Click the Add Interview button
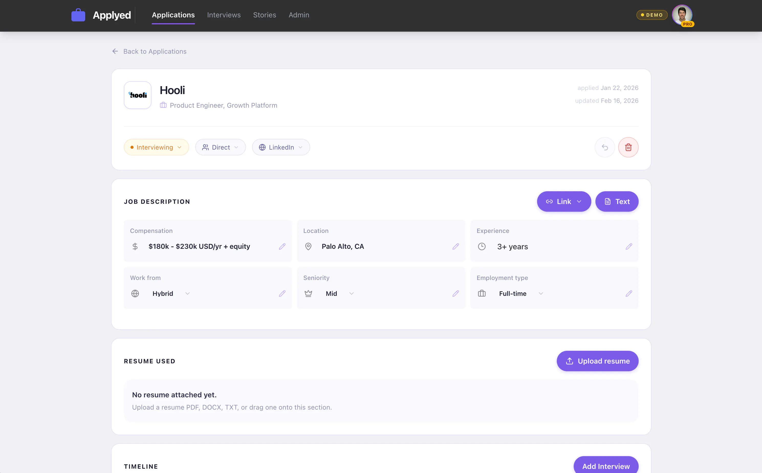This screenshot has width=762, height=473. [606, 466]
